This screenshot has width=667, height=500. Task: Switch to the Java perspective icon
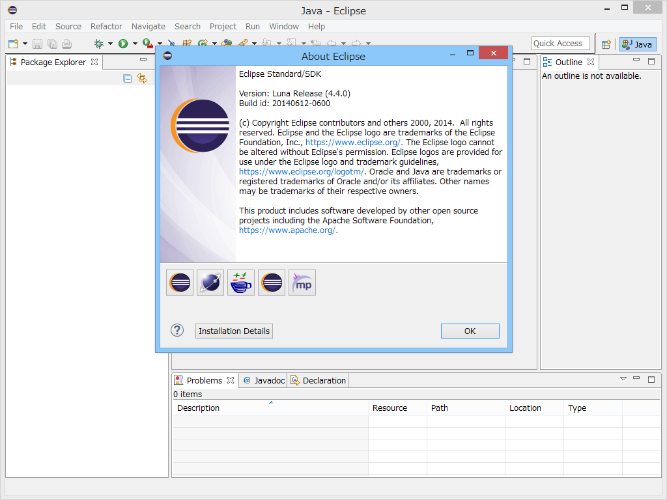(637, 44)
